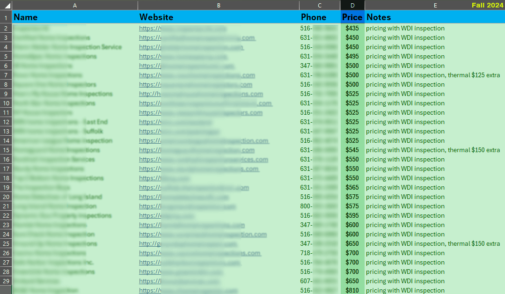Screen dimensions: 505x294
Task: Open the website link in row 24
Action: point(203,234)
